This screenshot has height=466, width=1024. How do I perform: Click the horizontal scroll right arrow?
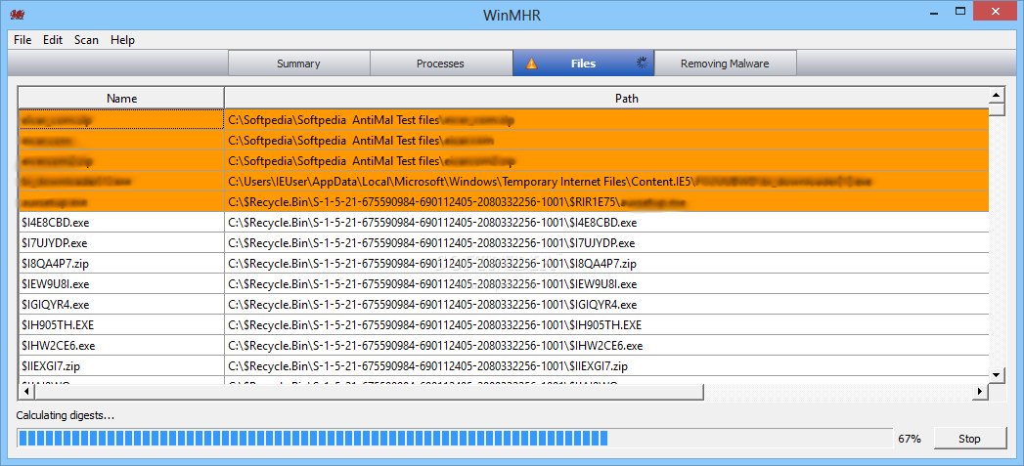click(980, 392)
